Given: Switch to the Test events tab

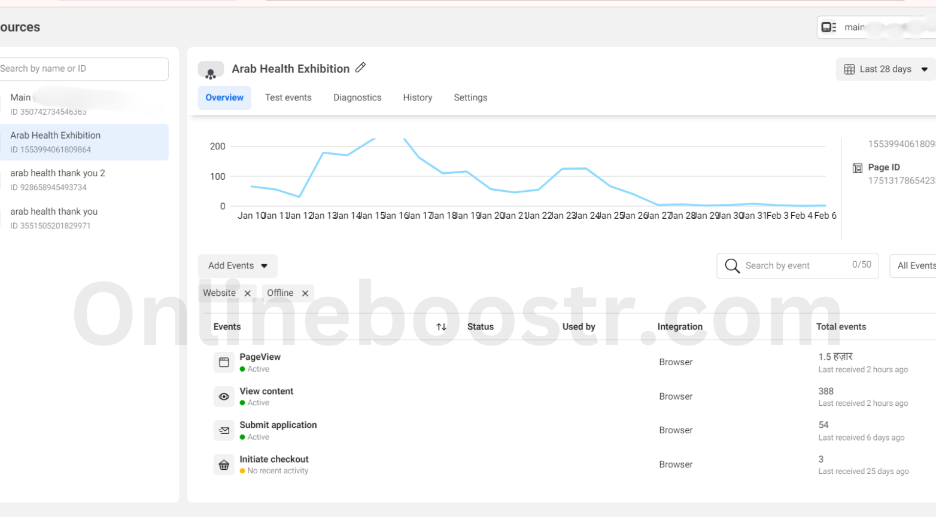Looking at the screenshot, I should click(288, 97).
